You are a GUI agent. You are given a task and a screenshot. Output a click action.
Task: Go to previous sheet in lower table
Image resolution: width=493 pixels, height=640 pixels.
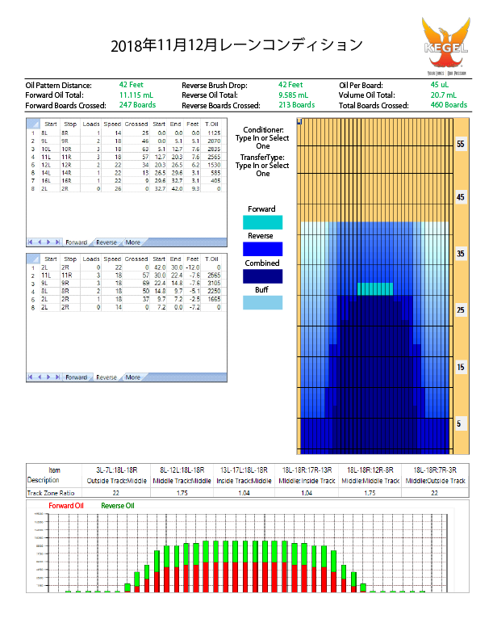pos(40,377)
